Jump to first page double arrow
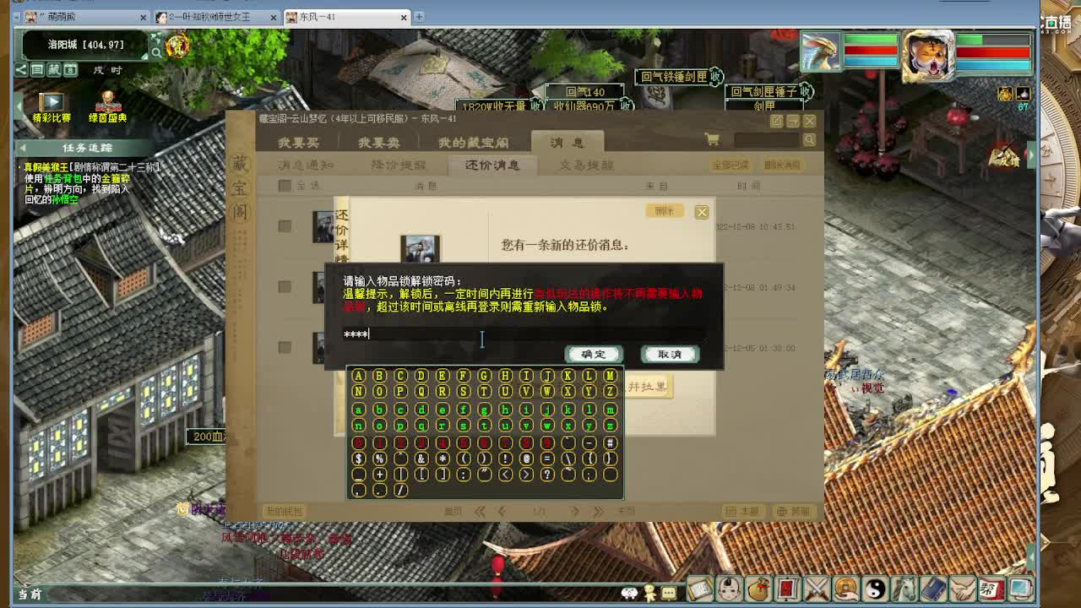This screenshot has width=1081, height=608. click(x=481, y=512)
